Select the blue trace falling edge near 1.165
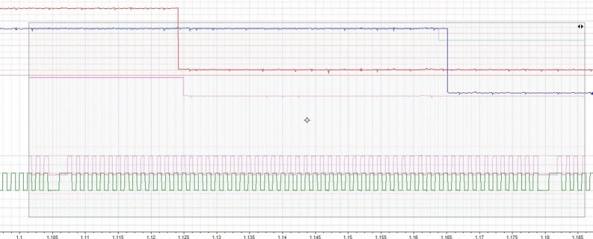Image resolution: width=593 pixels, height=239 pixels. click(x=447, y=60)
